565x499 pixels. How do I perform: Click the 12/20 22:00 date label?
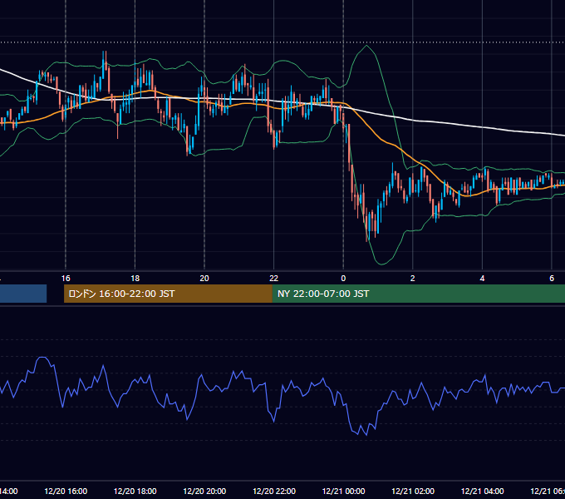pos(274,491)
